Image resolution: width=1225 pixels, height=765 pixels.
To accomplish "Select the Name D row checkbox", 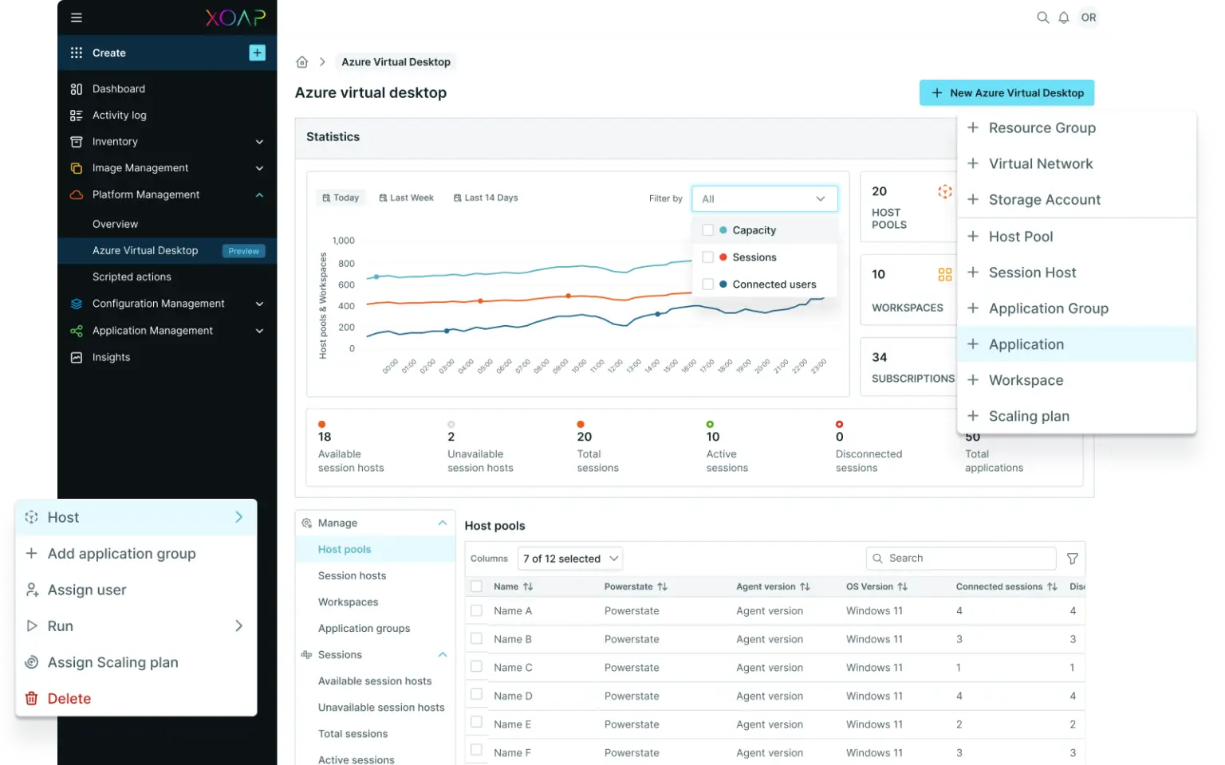I will 477,694.
